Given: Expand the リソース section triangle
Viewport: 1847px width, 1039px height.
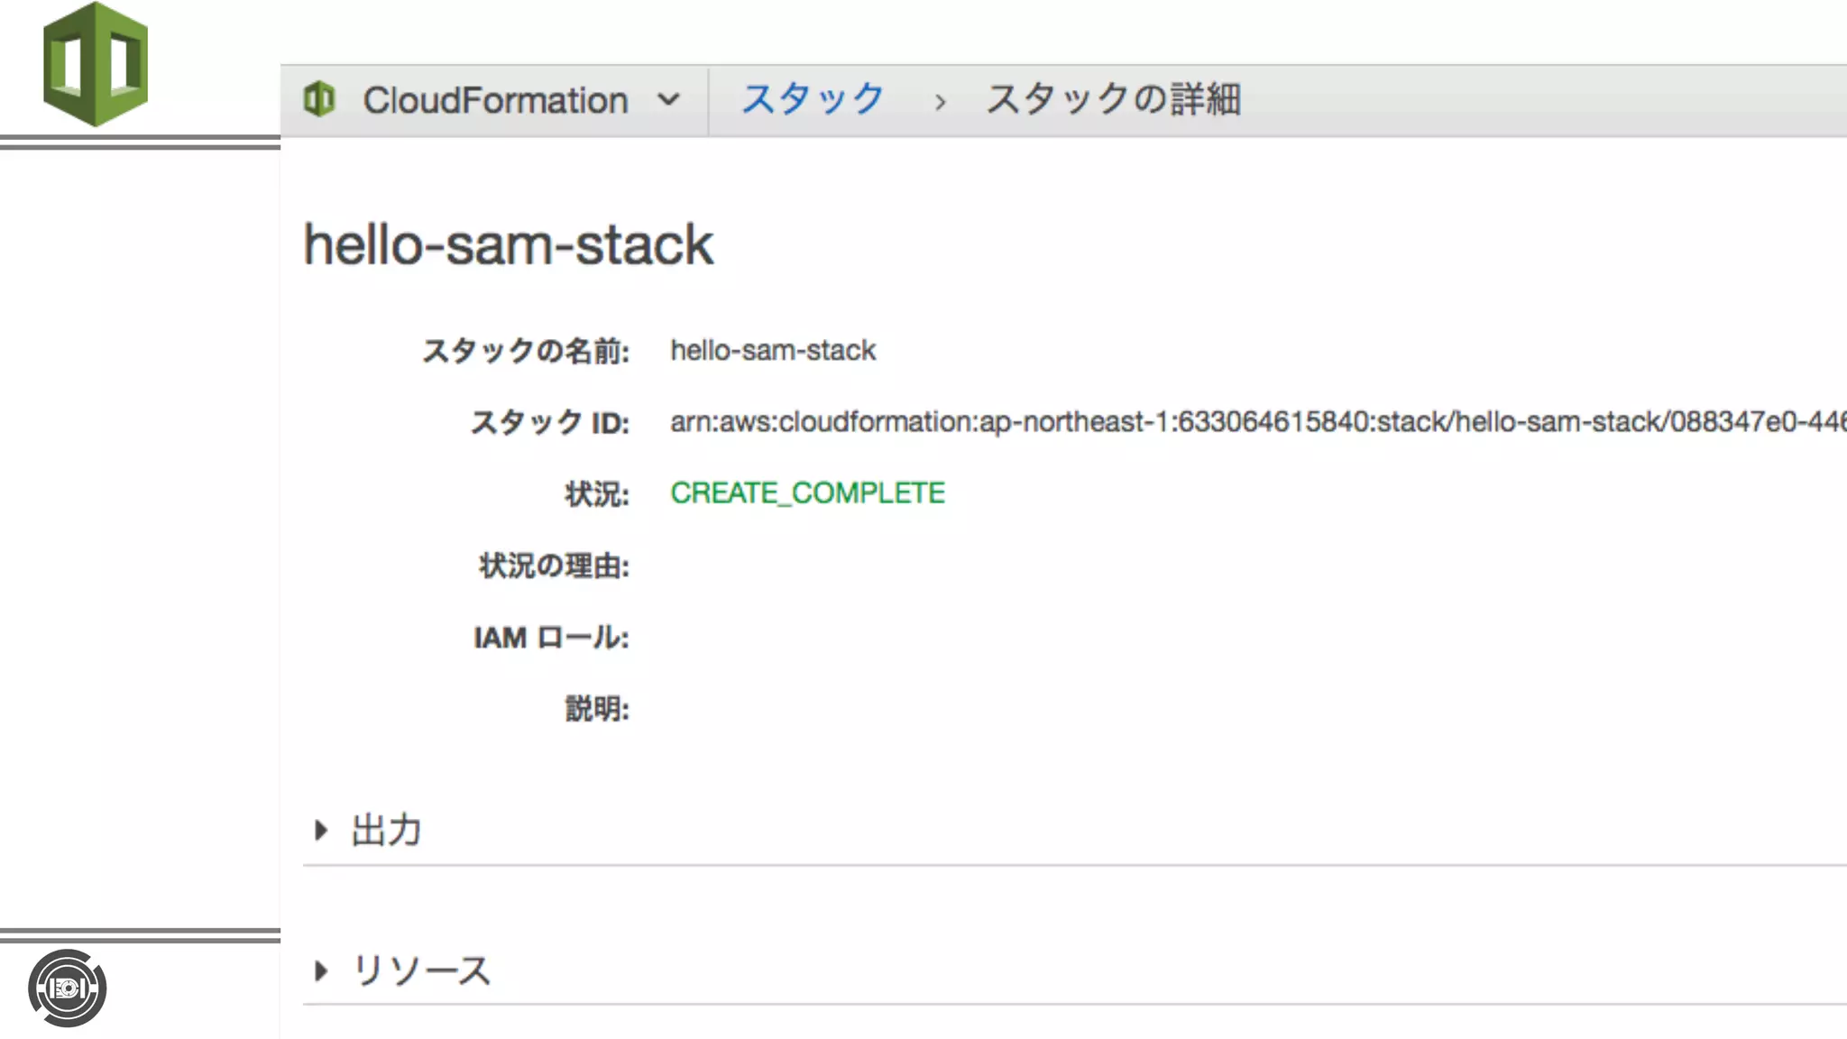Looking at the screenshot, I should pos(320,971).
